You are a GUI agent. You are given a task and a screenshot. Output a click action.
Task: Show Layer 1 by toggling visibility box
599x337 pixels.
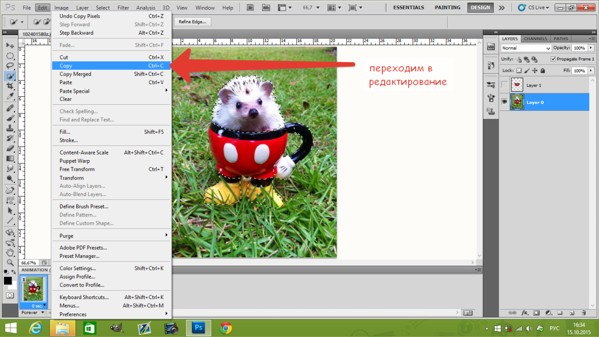point(504,85)
